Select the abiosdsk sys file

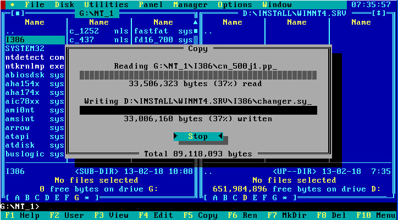35,75
